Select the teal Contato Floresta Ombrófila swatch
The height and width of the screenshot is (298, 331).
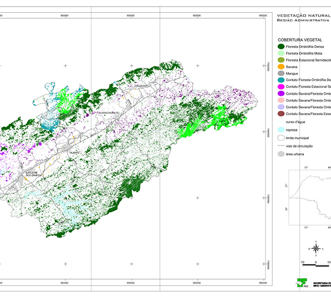coord(281,80)
